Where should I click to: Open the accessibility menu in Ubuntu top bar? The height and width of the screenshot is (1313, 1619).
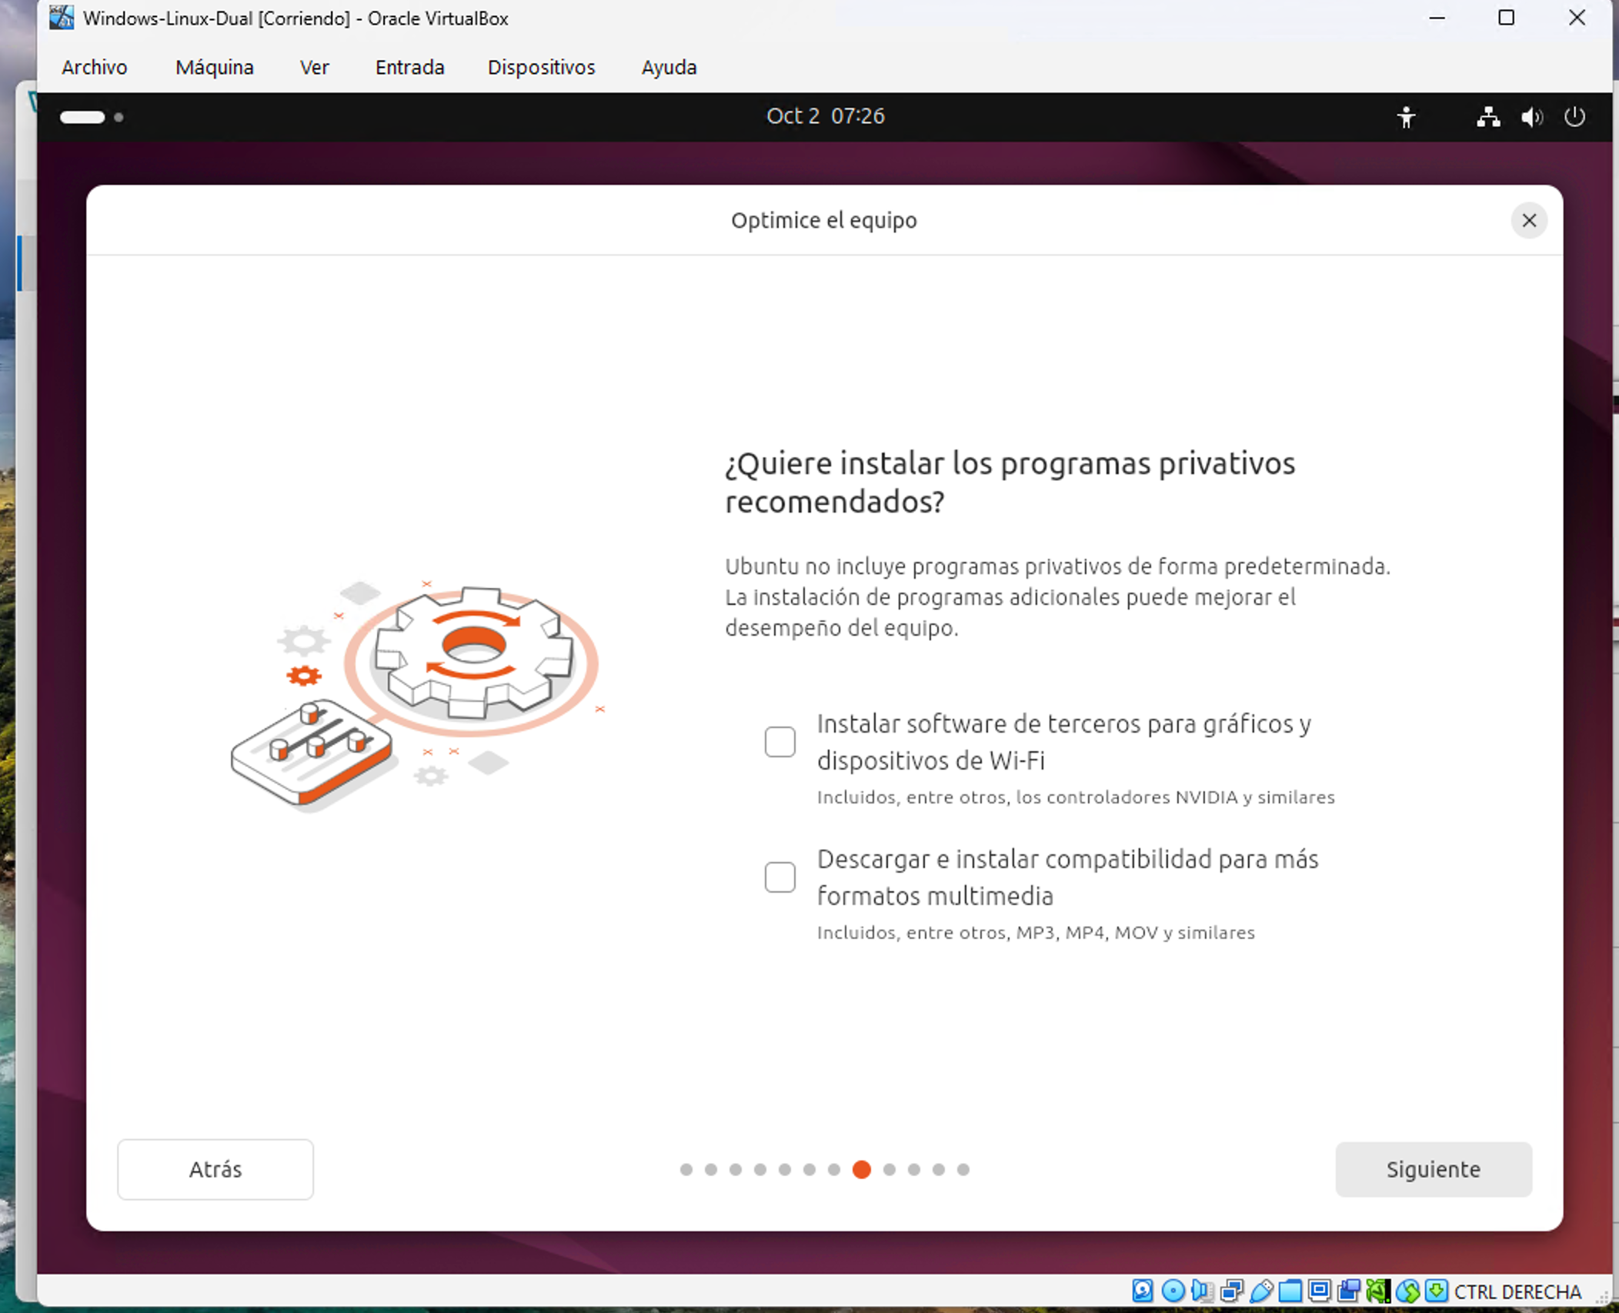point(1406,117)
